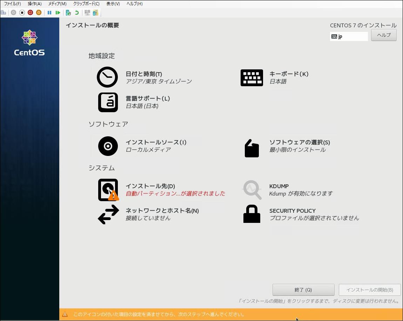Open Software Selection package icon
The height and width of the screenshot is (321, 403).
tap(251, 149)
